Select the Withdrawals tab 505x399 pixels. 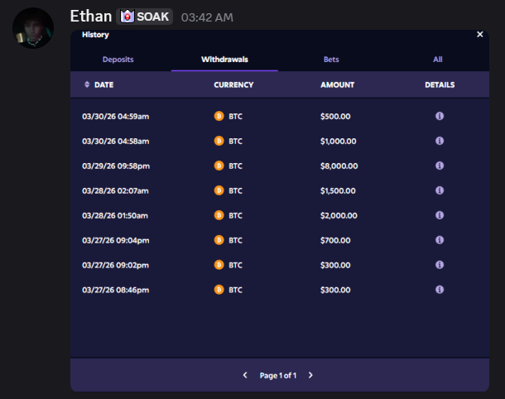(x=224, y=60)
